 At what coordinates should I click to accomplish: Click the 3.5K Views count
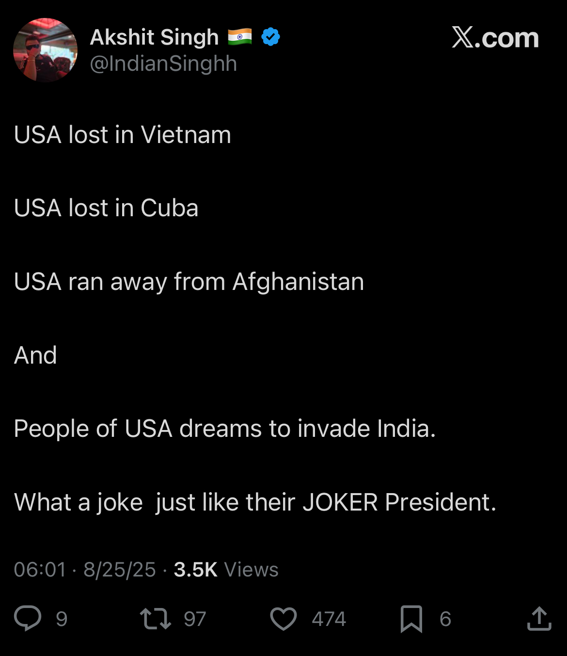226,569
